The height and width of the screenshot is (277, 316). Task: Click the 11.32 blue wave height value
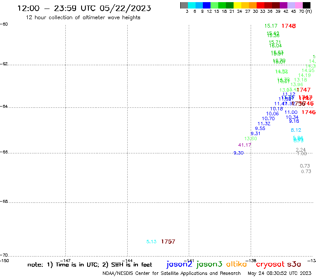pos(264,124)
